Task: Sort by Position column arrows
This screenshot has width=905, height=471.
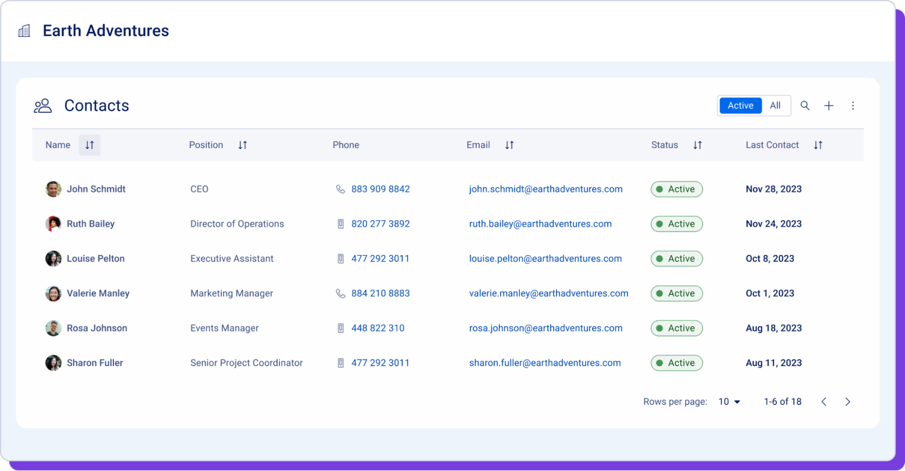Action: tap(243, 145)
